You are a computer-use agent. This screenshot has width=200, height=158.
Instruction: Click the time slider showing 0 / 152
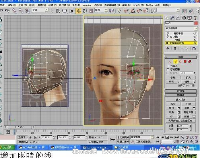(19, 127)
